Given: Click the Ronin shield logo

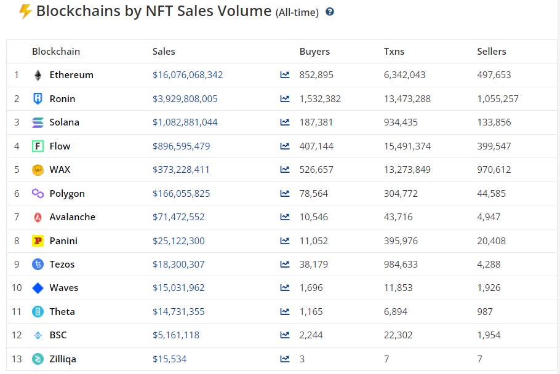Looking at the screenshot, I should [38, 98].
